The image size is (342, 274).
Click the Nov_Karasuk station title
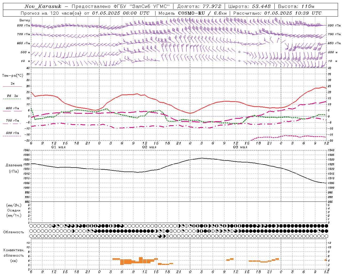pos(43,6)
